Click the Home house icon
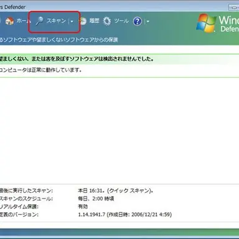Viewport: 239px width, 239px height. [9, 21]
